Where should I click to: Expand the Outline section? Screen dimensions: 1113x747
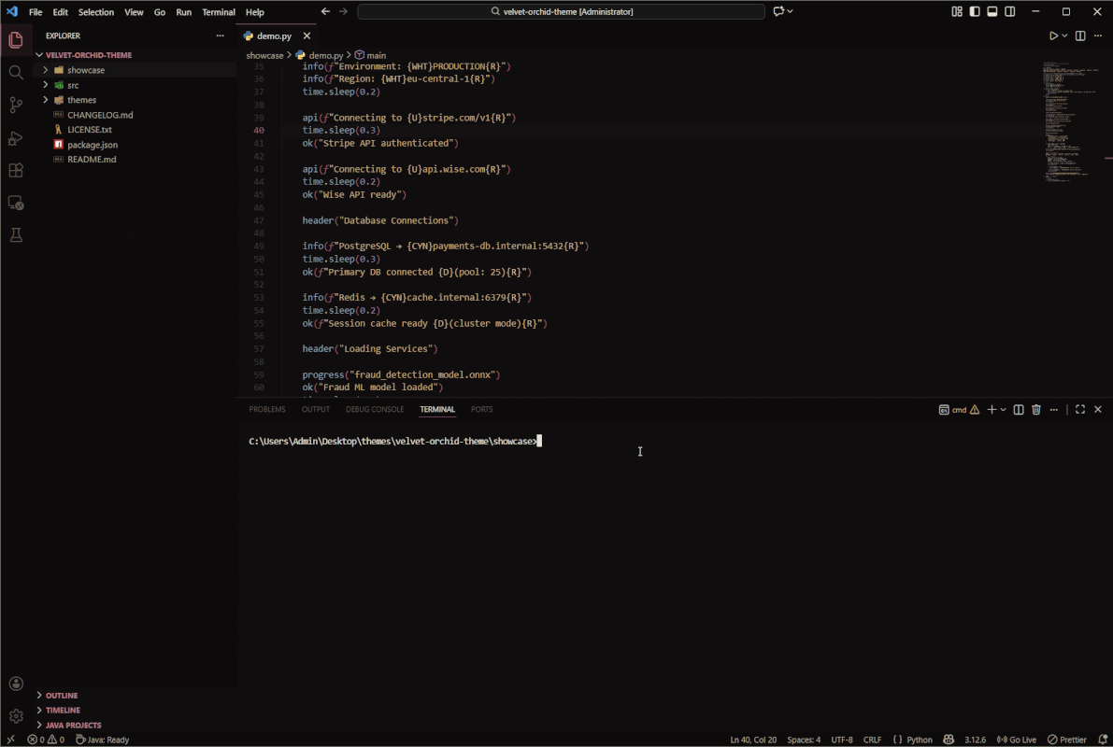click(x=135, y=696)
